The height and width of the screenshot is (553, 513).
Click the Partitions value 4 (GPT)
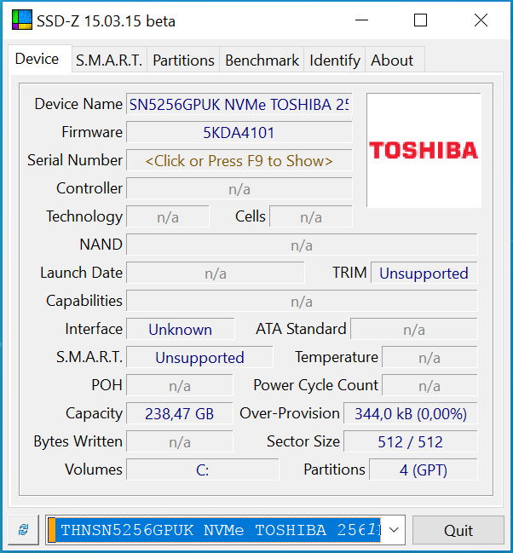coord(423,470)
